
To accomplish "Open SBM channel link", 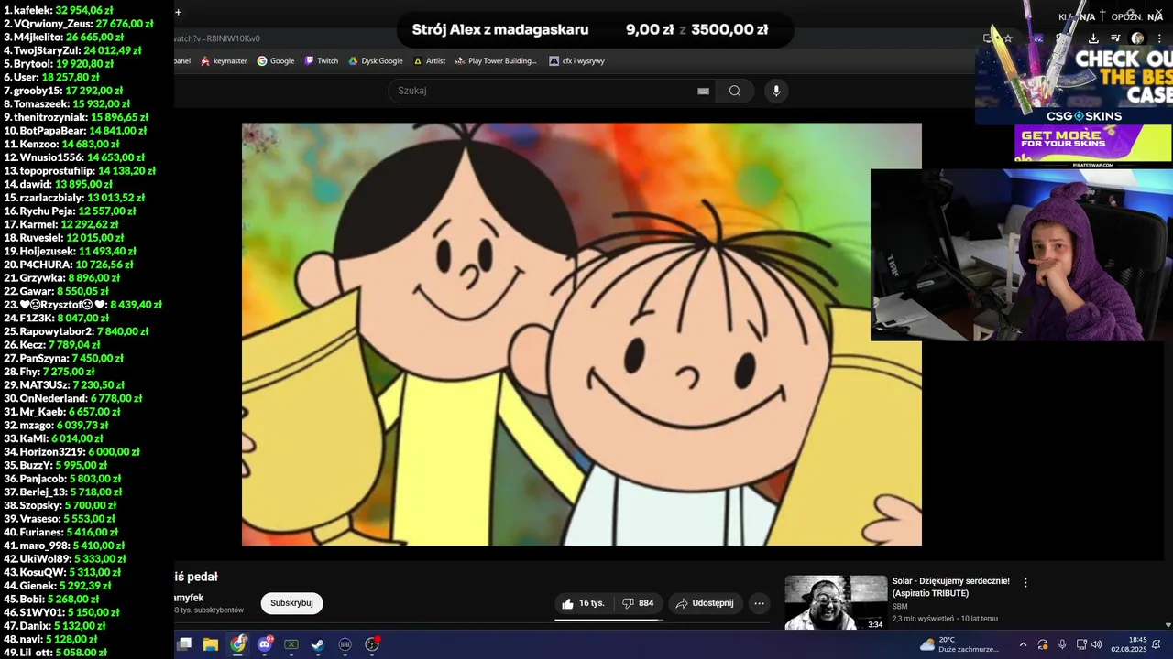I will pyautogui.click(x=899, y=606).
